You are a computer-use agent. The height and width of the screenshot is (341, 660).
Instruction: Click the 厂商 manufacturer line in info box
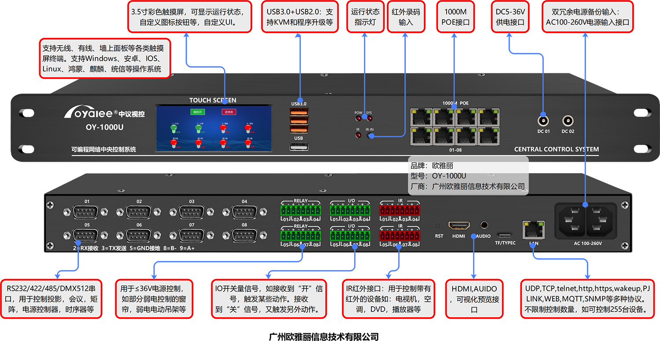click(x=468, y=187)
